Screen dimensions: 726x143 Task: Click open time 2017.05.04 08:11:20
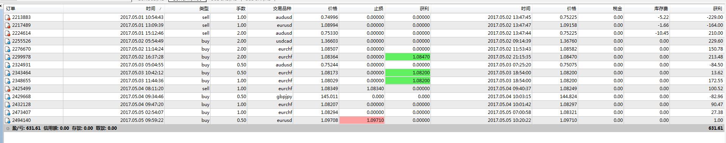click(142, 89)
